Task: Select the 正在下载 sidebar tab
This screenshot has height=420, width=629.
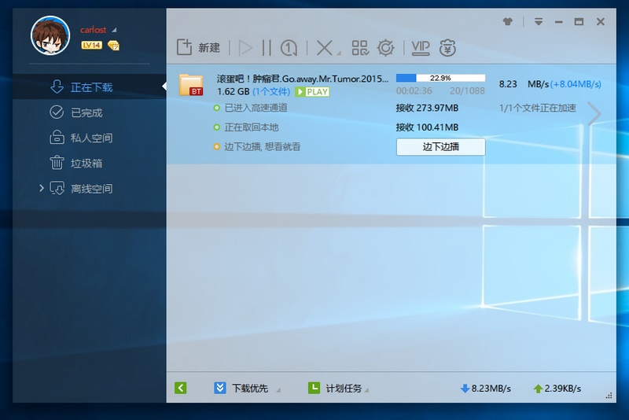Action: (x=90, y=87)
